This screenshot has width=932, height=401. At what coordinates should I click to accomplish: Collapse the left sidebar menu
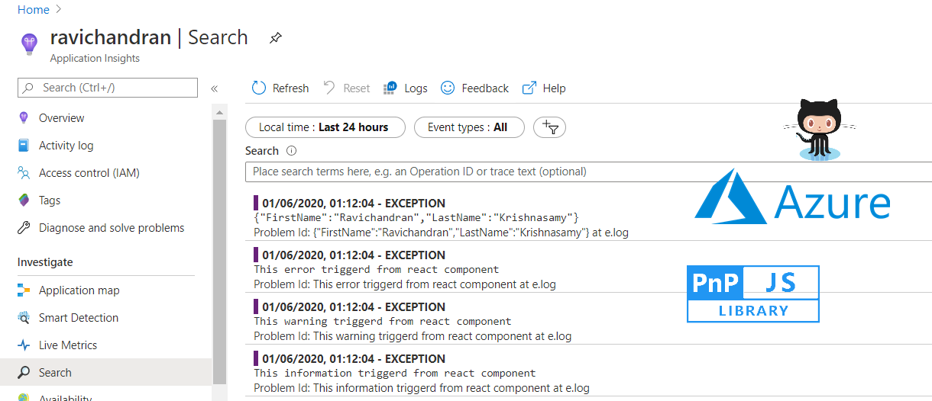214,88
